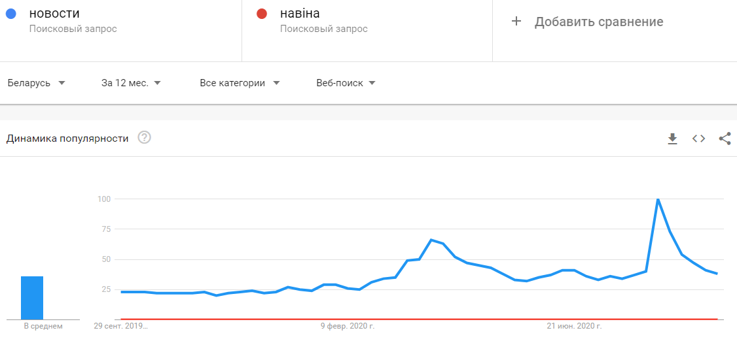Expand the За 12 мес. time range
This screenshot has width=737, height=341.
click(x=131, y=84)
